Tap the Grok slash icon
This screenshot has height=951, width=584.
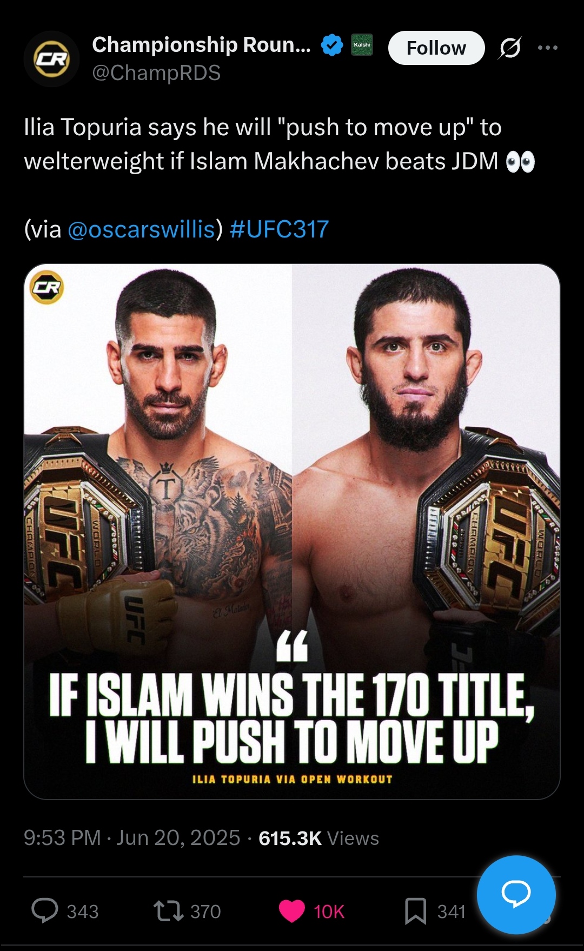(510, 48)
